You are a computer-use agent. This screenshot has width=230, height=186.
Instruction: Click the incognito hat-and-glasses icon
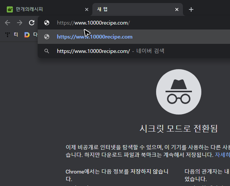(x=178, y=92)
